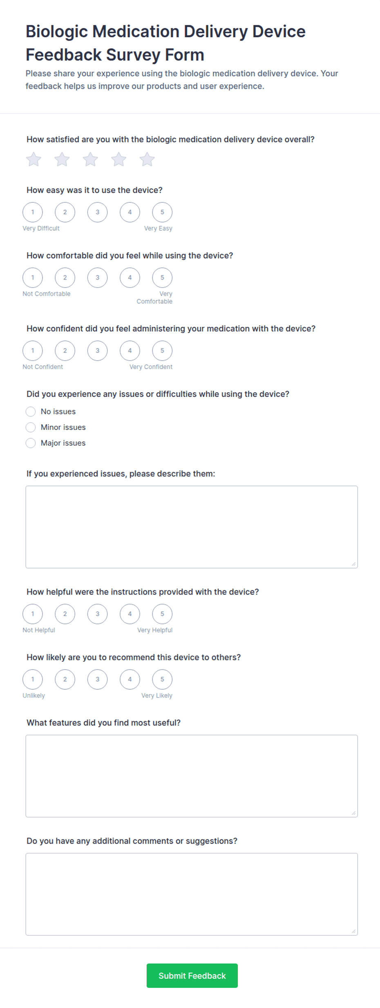Select the No issues radio option
This screenshot has height=1008, width=380.
(x=31, y=412)
